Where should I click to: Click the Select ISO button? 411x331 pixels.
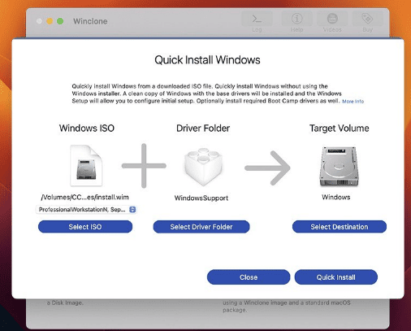(85, 227)
